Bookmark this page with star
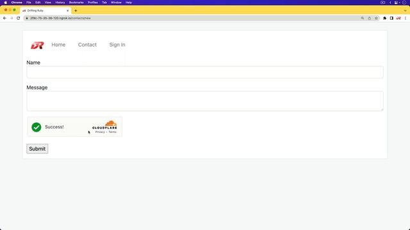This screenshot has height=230, width=410. pos(376,19)
